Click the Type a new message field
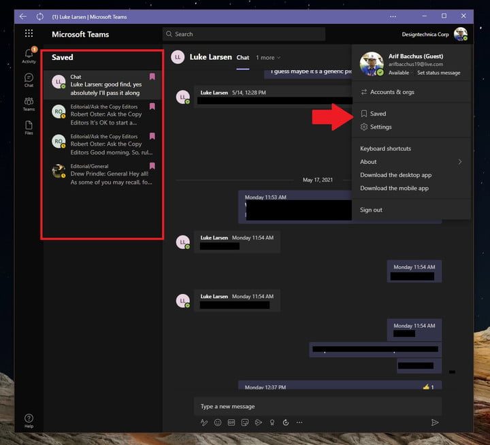Screen dimensions: 490x445 point(318,406)
